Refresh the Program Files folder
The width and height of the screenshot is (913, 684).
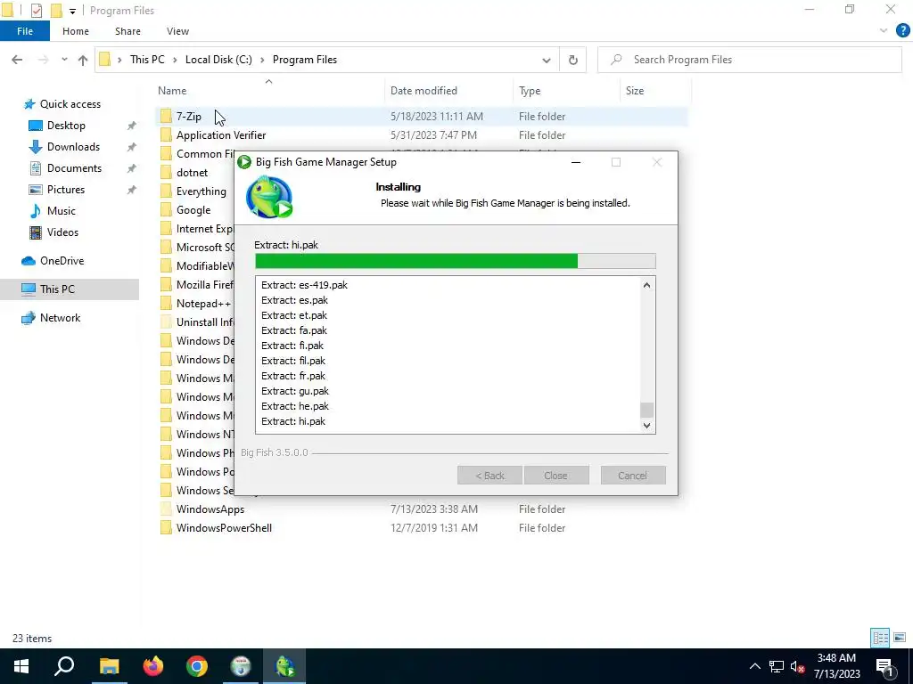(x=573, y=60)
